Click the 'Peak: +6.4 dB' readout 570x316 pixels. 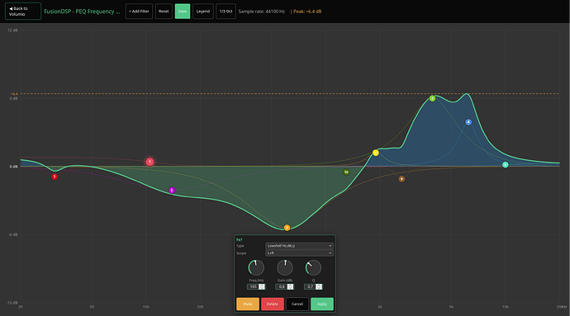306,12
